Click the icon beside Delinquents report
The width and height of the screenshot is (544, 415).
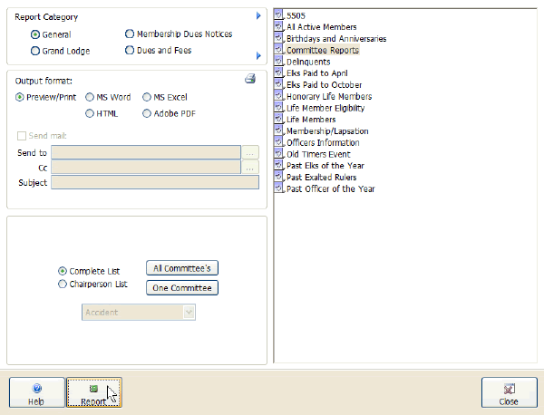point(278,63)
